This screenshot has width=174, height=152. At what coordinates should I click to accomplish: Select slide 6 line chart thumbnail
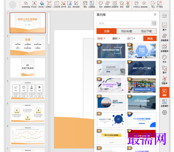[27, 135]
